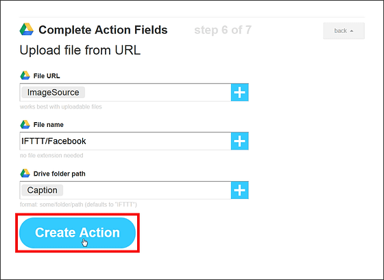Click the Upload file from URL subtitle

click(x=80, y=50)
